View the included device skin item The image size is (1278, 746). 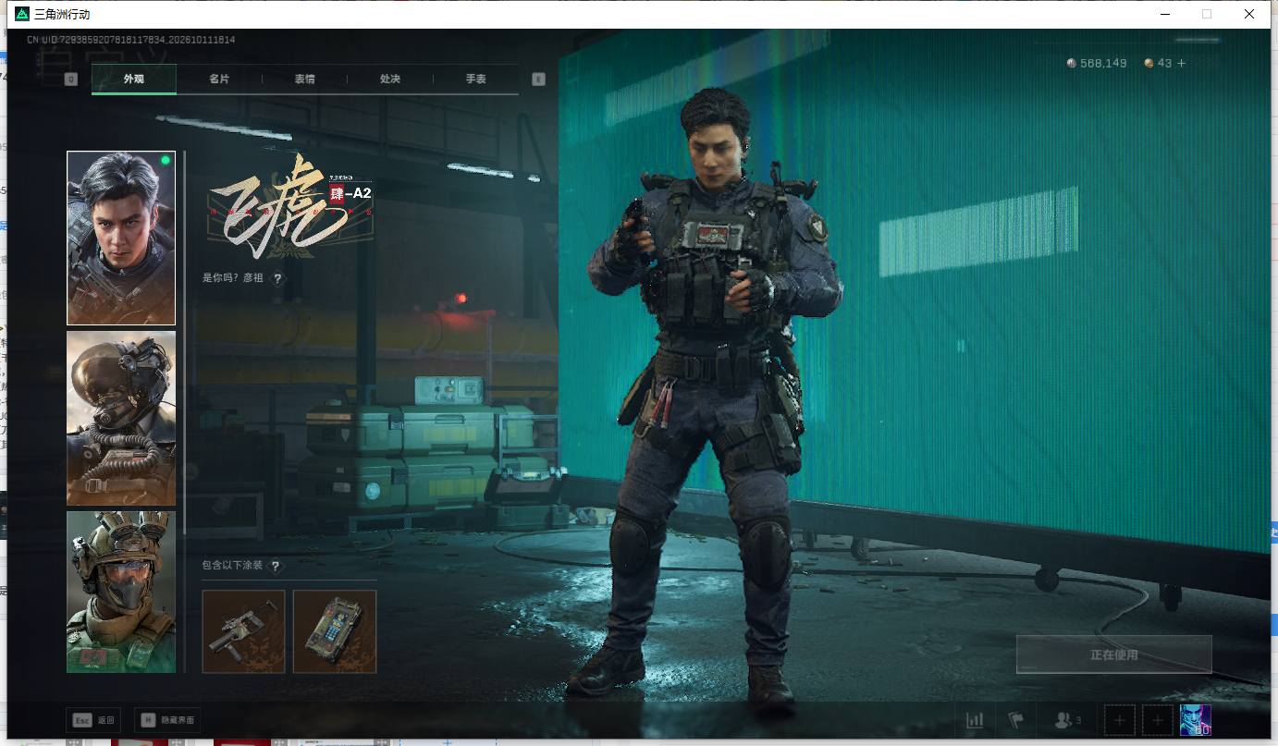tap(335, 631)
